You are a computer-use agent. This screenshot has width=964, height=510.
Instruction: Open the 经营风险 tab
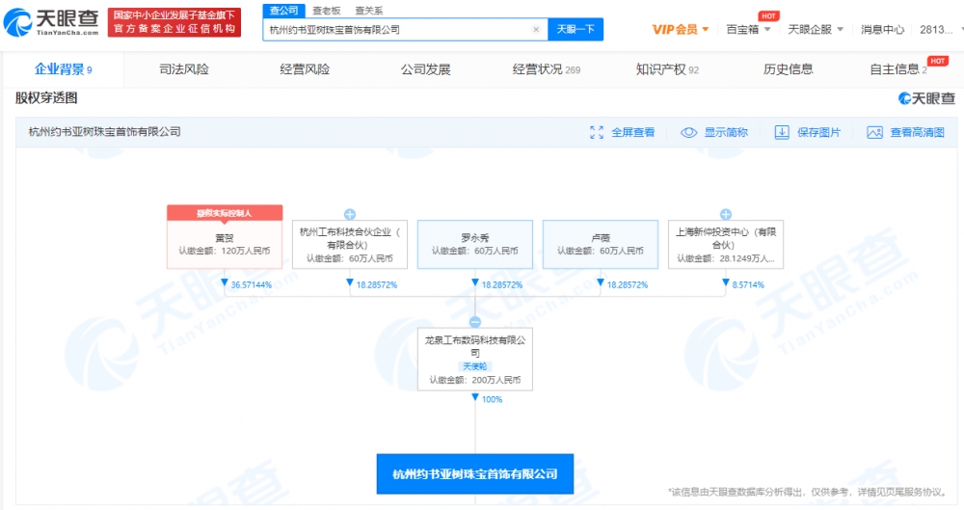coord(305,69)
